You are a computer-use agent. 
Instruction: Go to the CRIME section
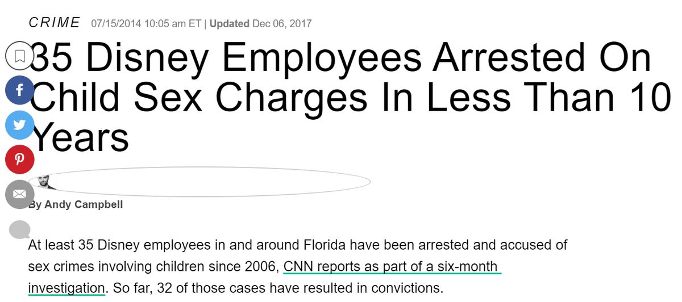point(55,23)
